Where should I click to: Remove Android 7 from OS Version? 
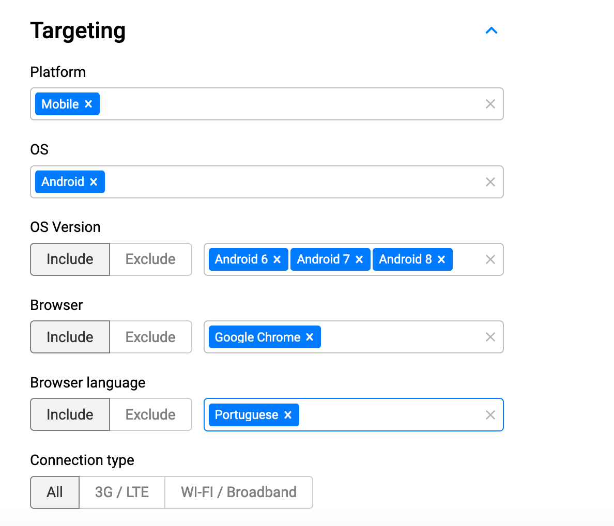[359, 259]
